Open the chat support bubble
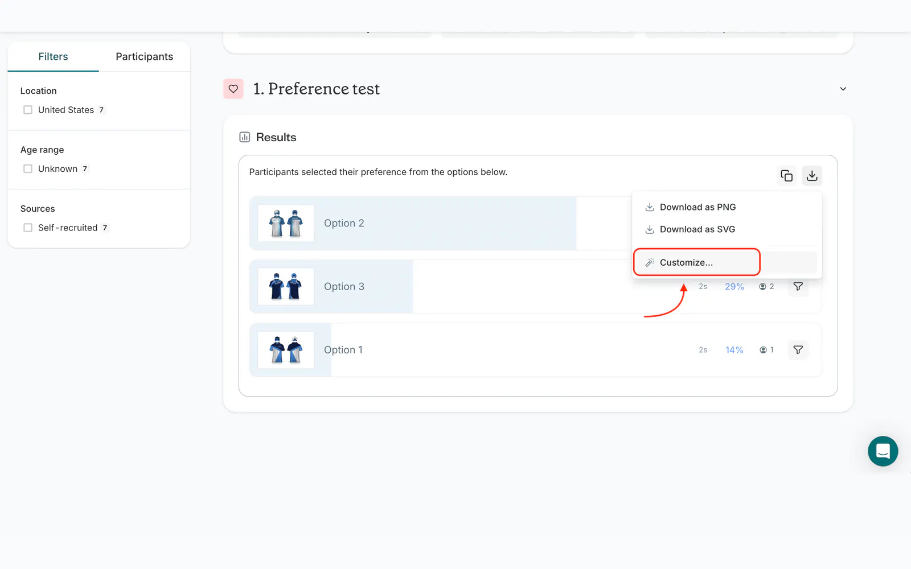This screenshot has width=911, height=569. pyautogui.click(x=883, y=451)
